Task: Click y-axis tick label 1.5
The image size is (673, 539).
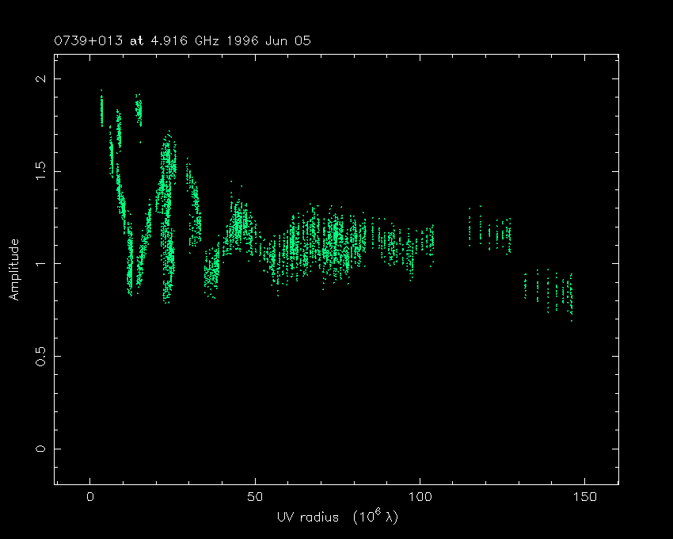Action: 41,171
